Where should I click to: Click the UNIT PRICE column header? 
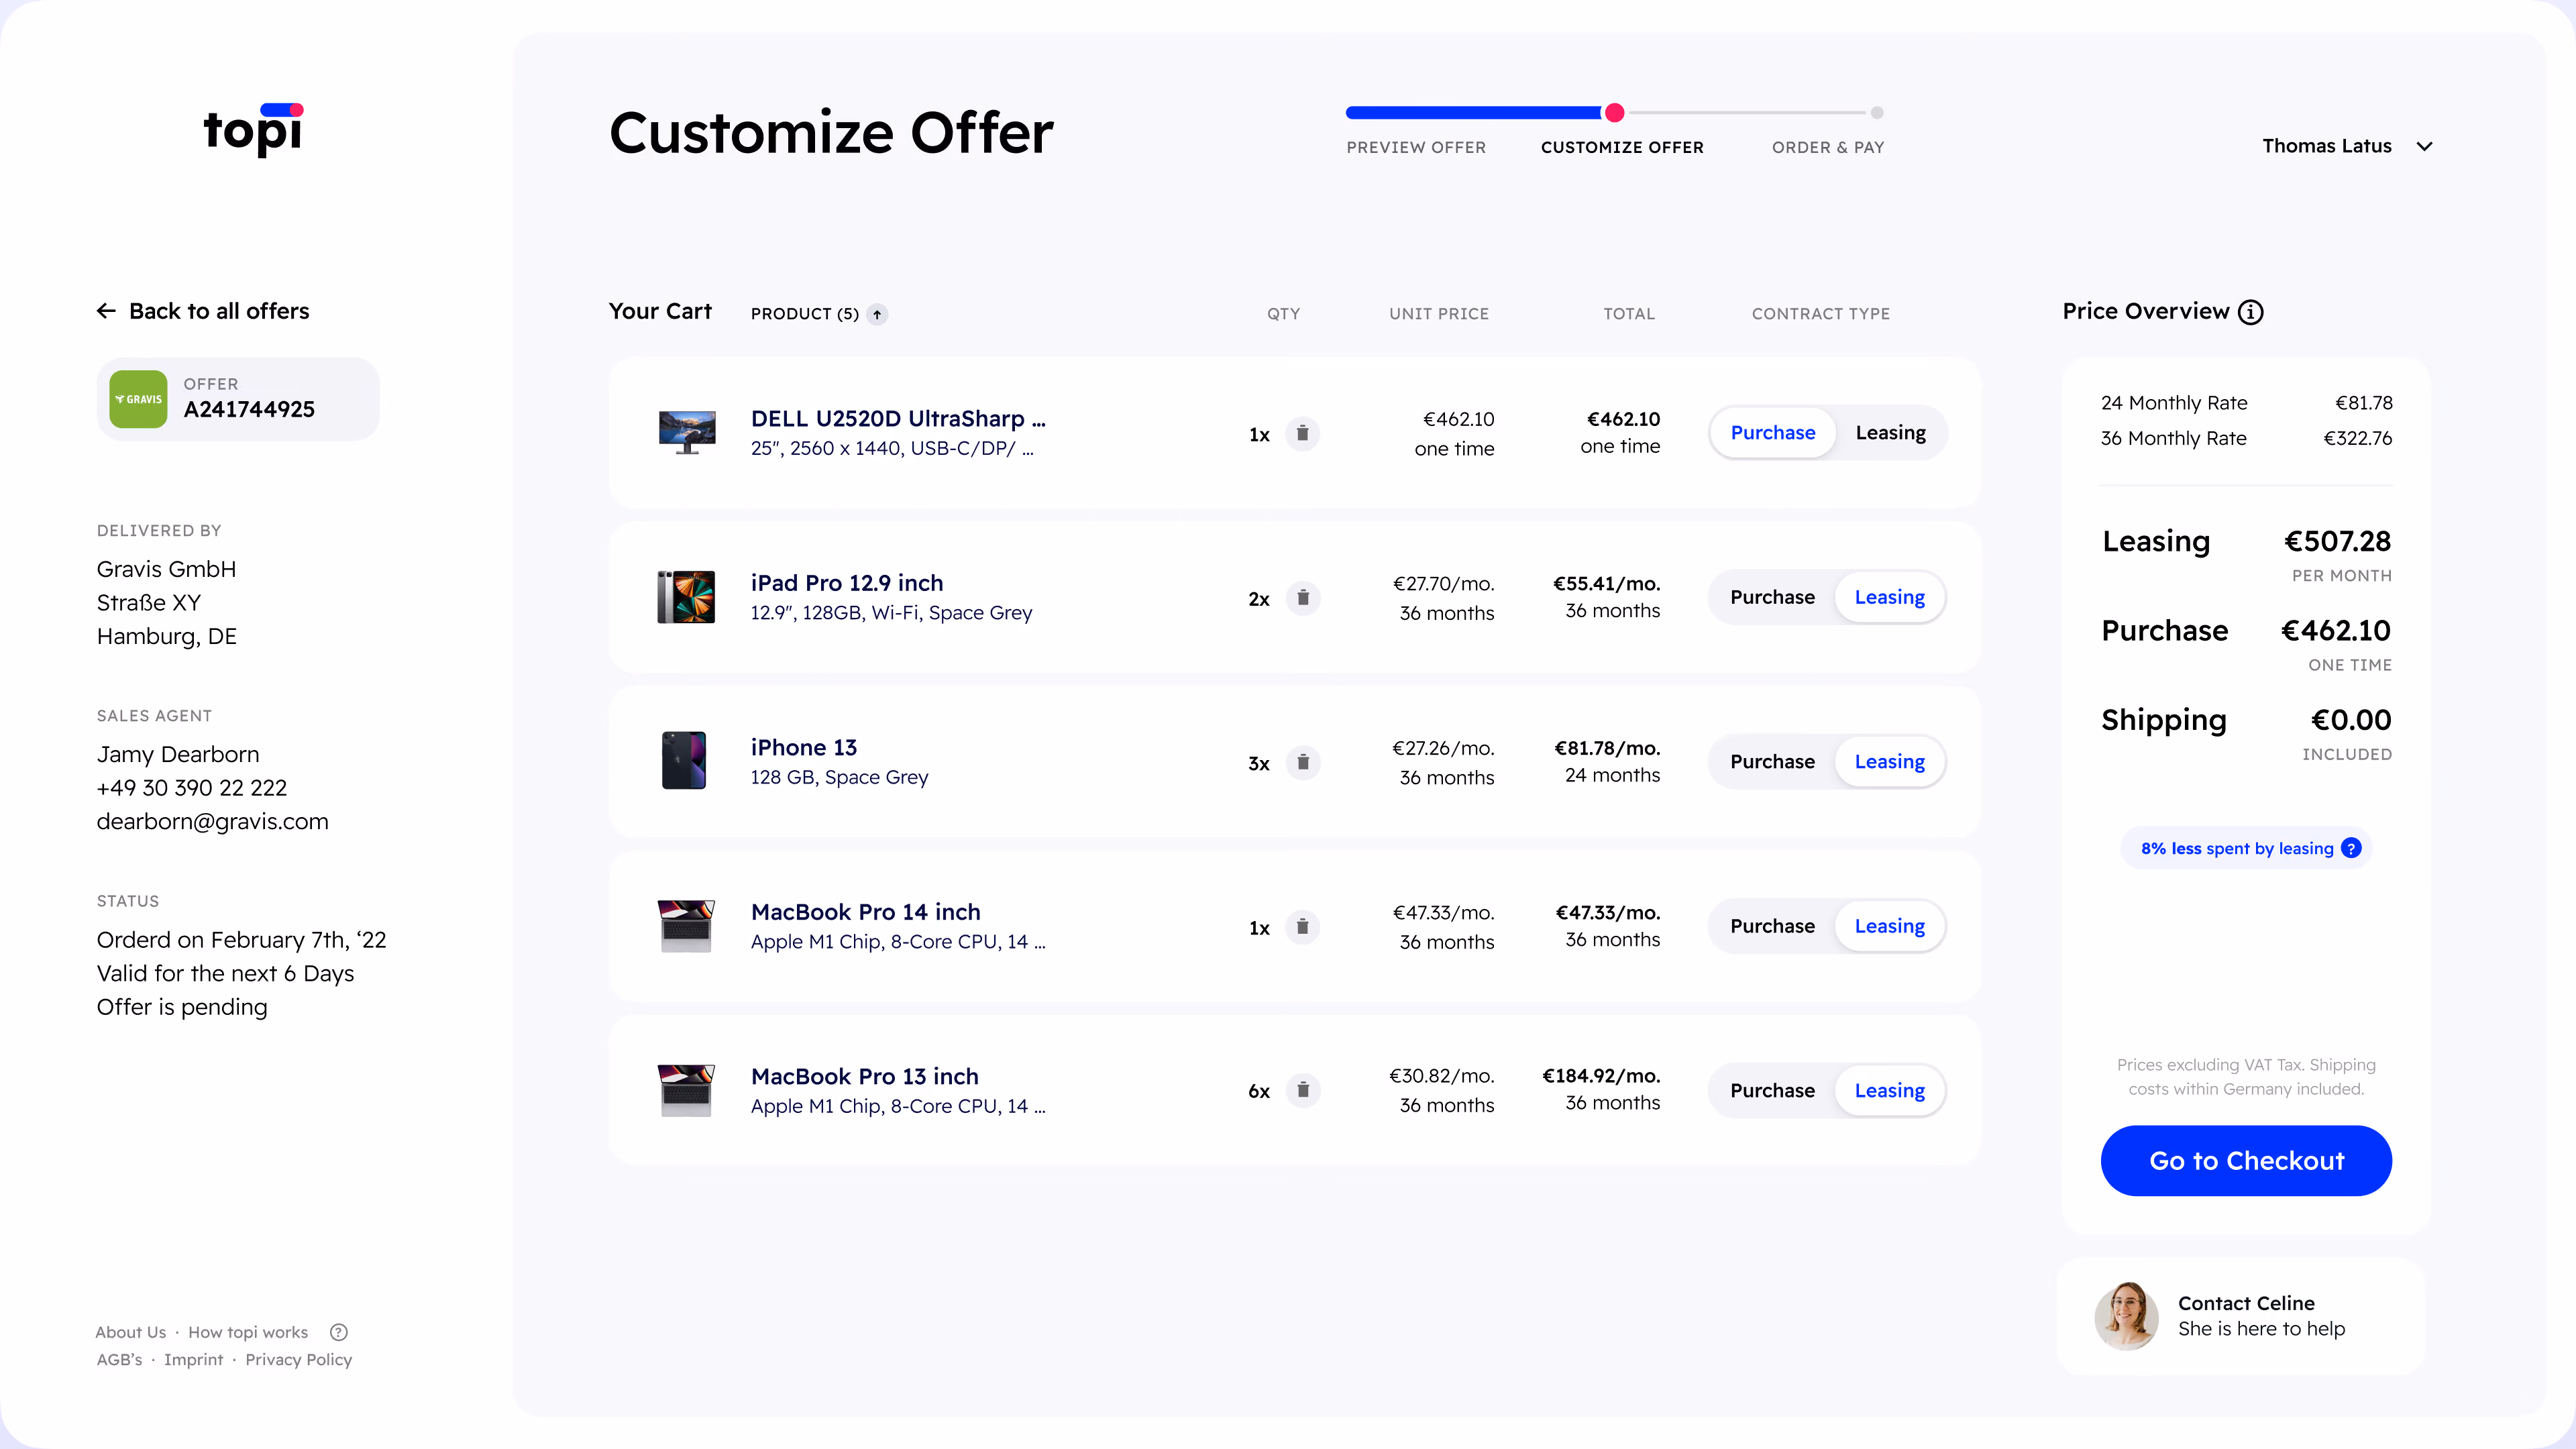click(1439, 314)
